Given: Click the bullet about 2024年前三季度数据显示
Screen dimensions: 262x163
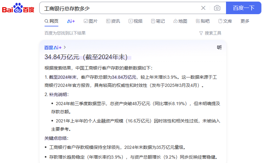Looking at the screenshot, I should coord(135,108).
